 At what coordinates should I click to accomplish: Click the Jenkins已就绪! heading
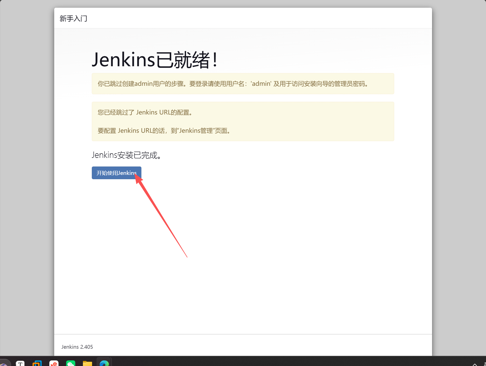pos(155,60)
